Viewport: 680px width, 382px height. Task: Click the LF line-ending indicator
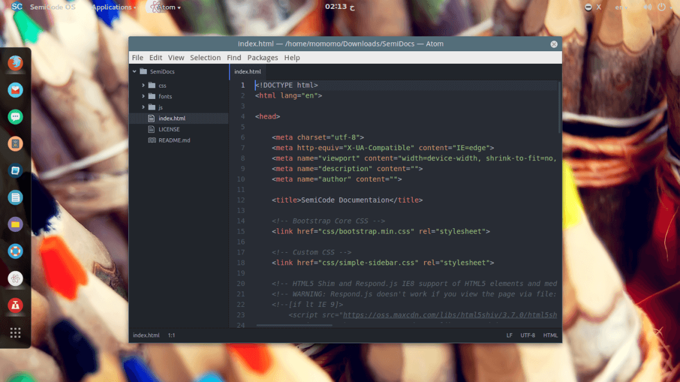pos(509,335)
